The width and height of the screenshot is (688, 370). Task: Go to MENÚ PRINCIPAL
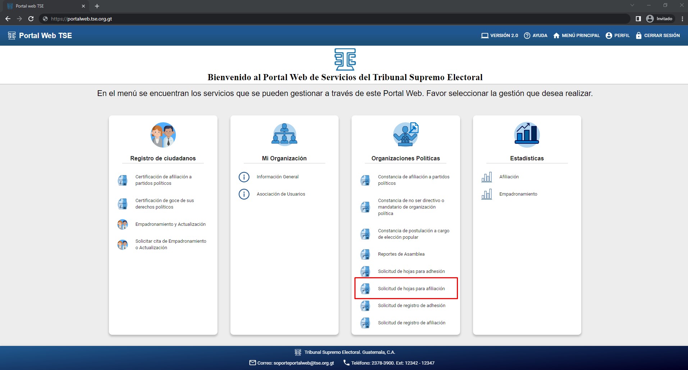(576, 36)
